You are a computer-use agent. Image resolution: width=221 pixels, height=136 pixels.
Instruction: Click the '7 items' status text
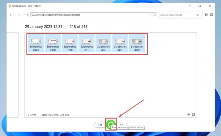click(x=32, y=115)
